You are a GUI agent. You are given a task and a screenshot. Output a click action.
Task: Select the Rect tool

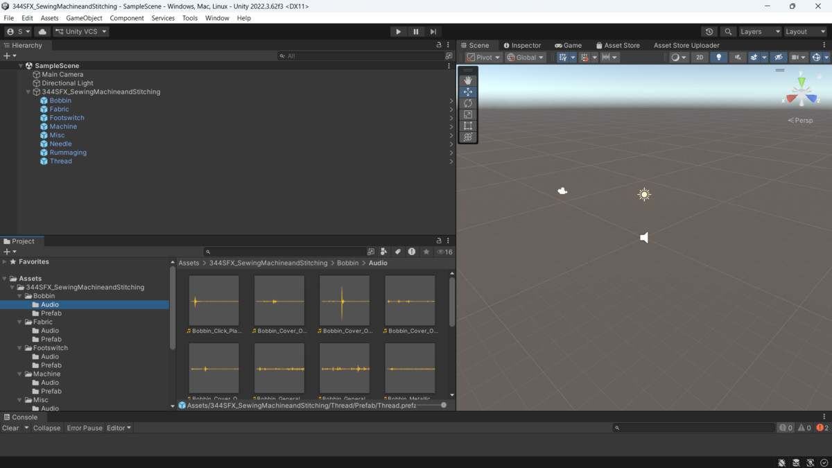pos(468,125)
